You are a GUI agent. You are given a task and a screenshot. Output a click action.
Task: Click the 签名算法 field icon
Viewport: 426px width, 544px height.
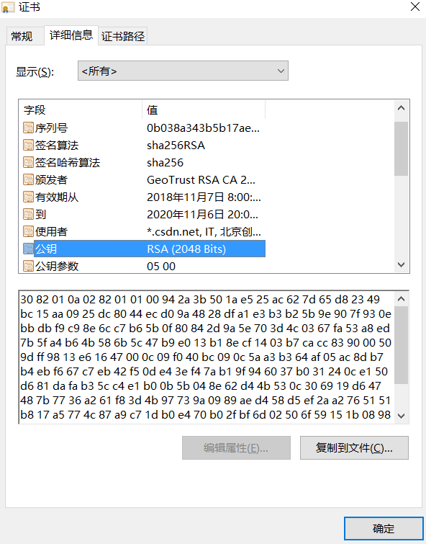pyautogui.click(x=28, y=145)
